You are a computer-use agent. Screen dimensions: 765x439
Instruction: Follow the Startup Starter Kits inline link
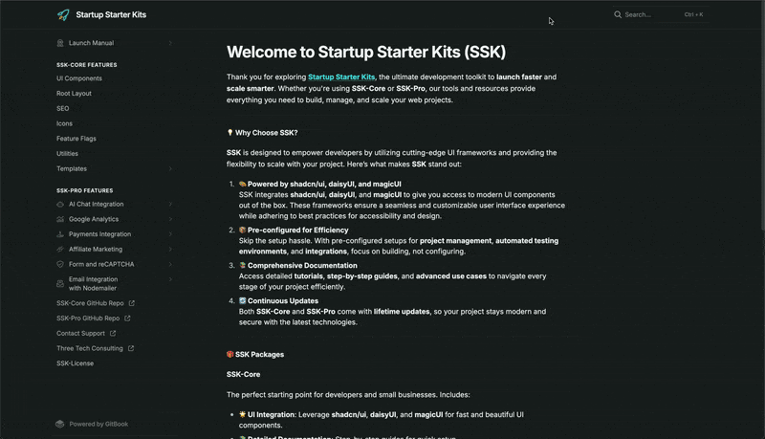341,77
